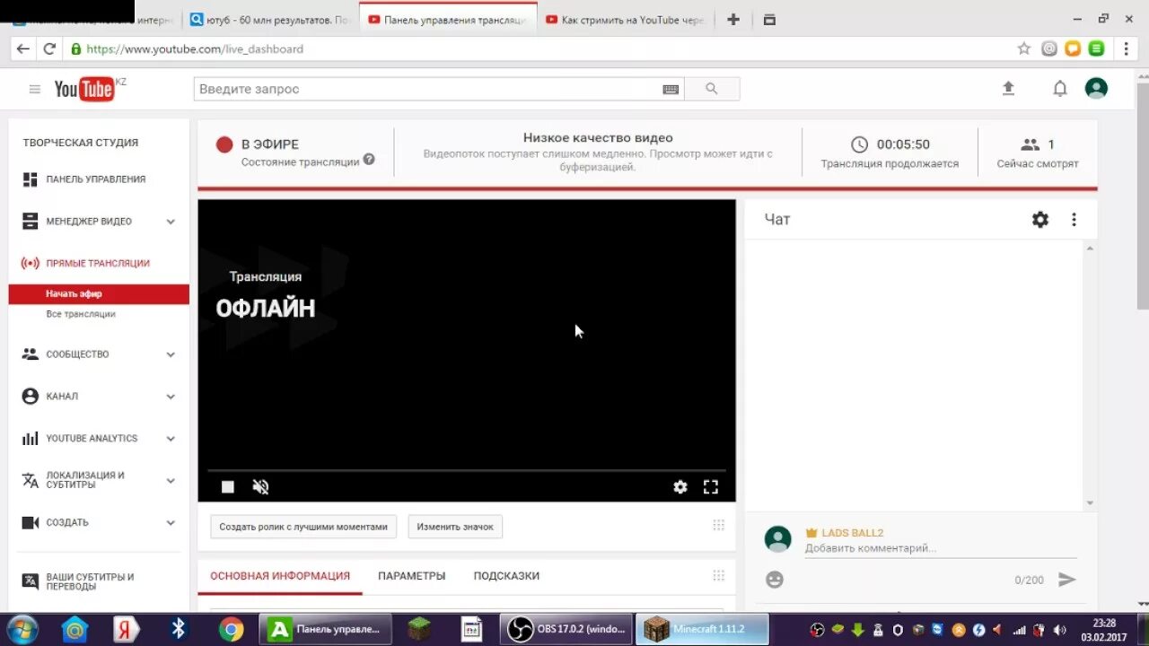Expand YouTube Analytics section

click(171, 439)
